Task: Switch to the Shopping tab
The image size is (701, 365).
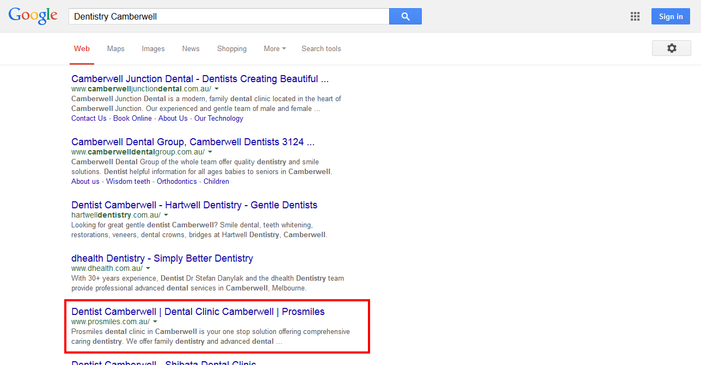Action: point(232,48)
